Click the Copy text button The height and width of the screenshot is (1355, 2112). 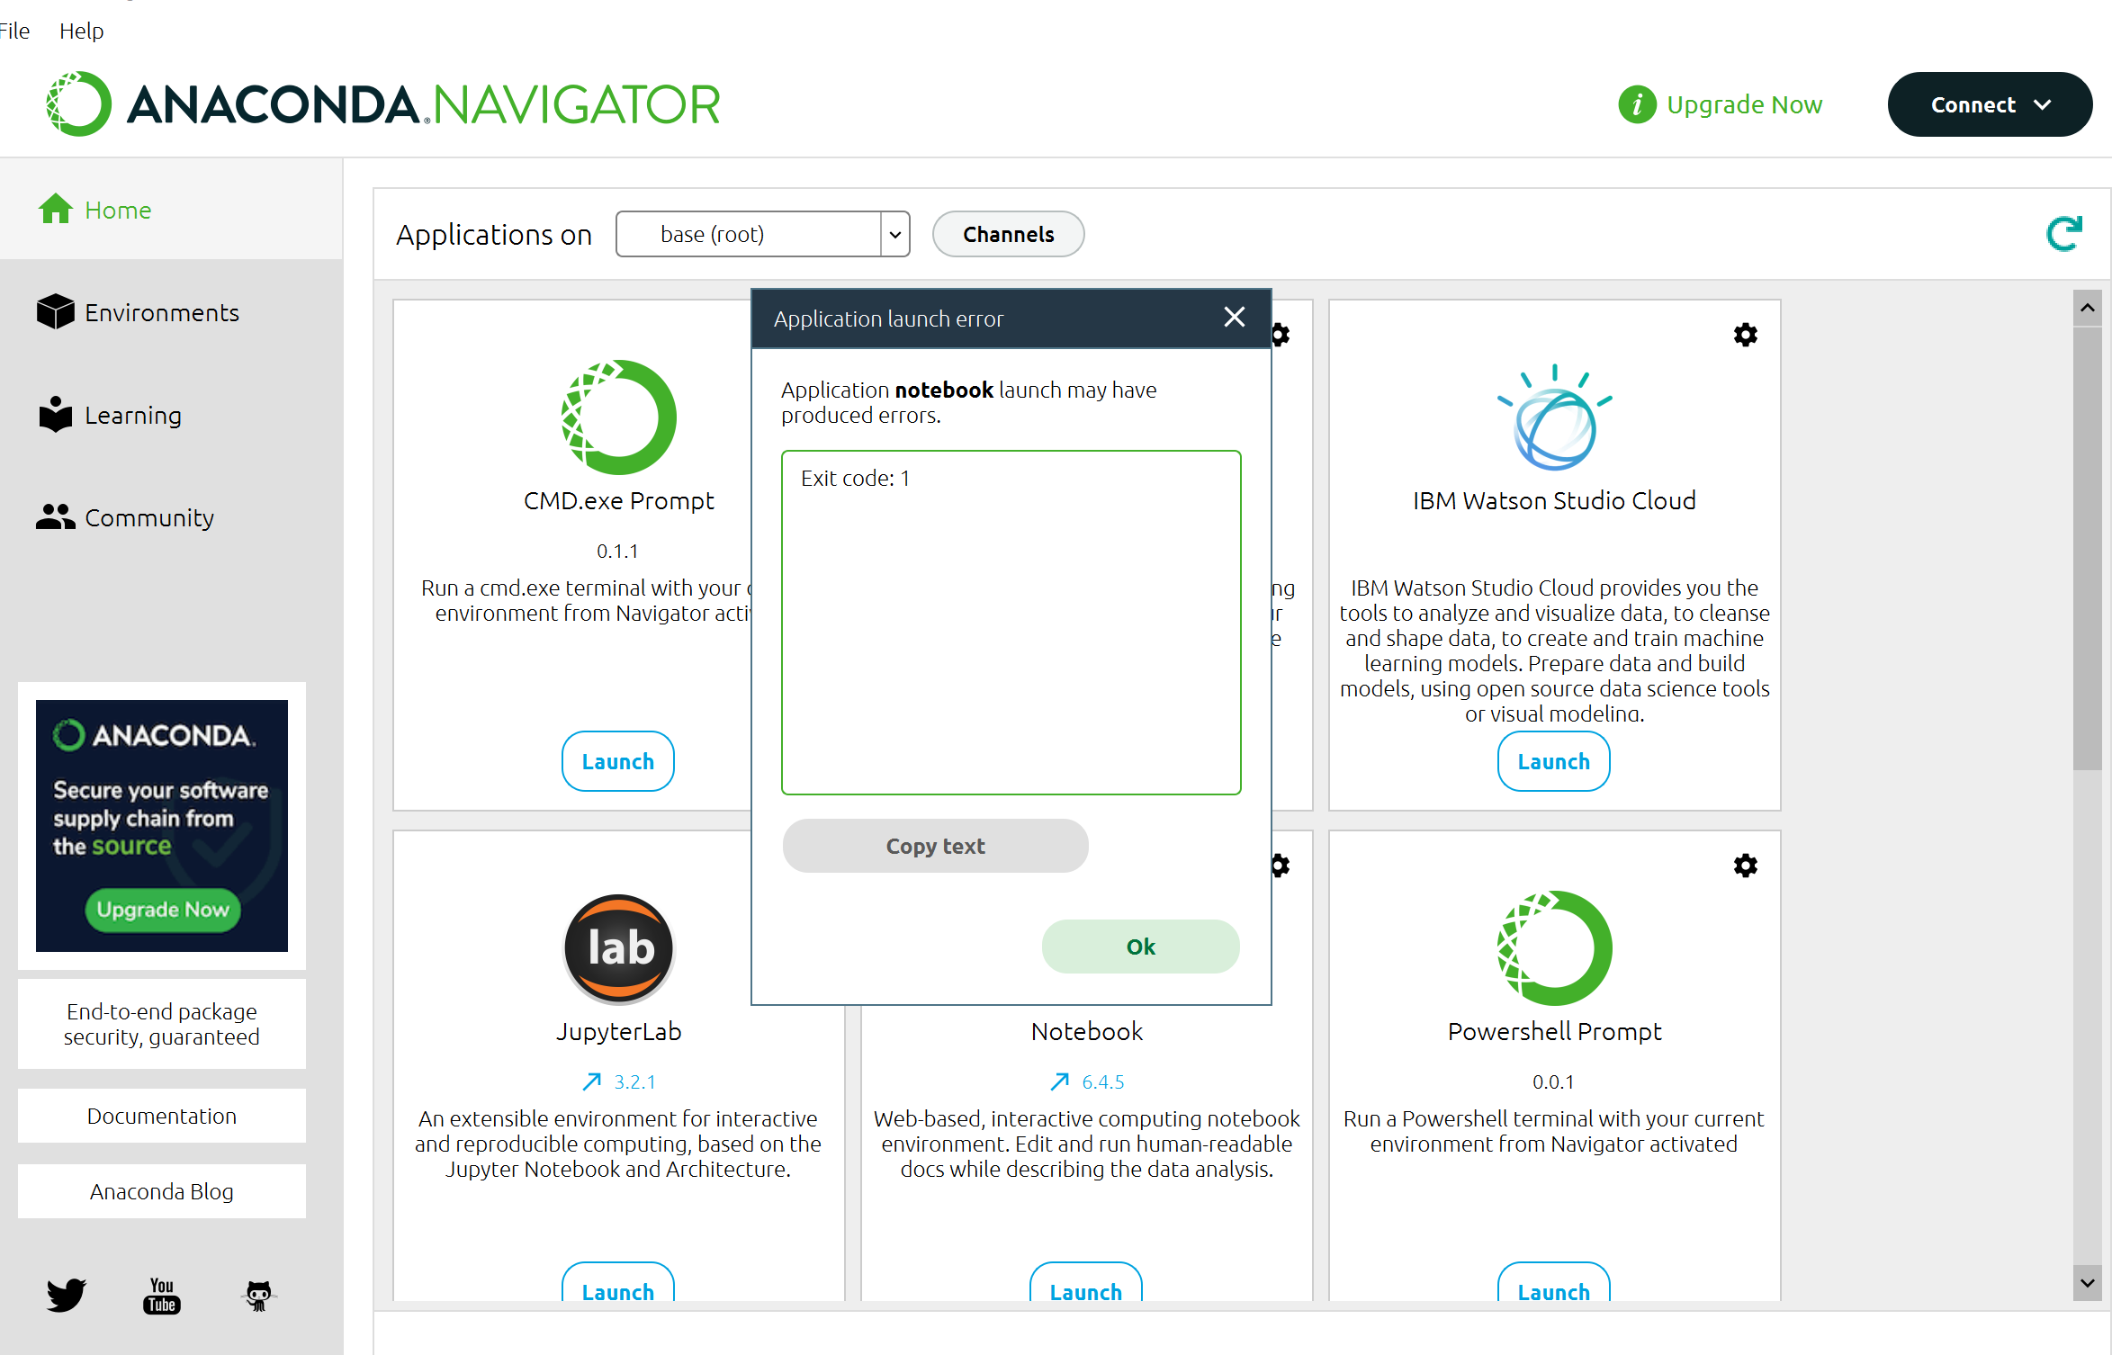[935, 846]
